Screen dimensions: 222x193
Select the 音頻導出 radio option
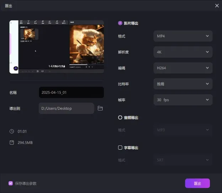120,117
